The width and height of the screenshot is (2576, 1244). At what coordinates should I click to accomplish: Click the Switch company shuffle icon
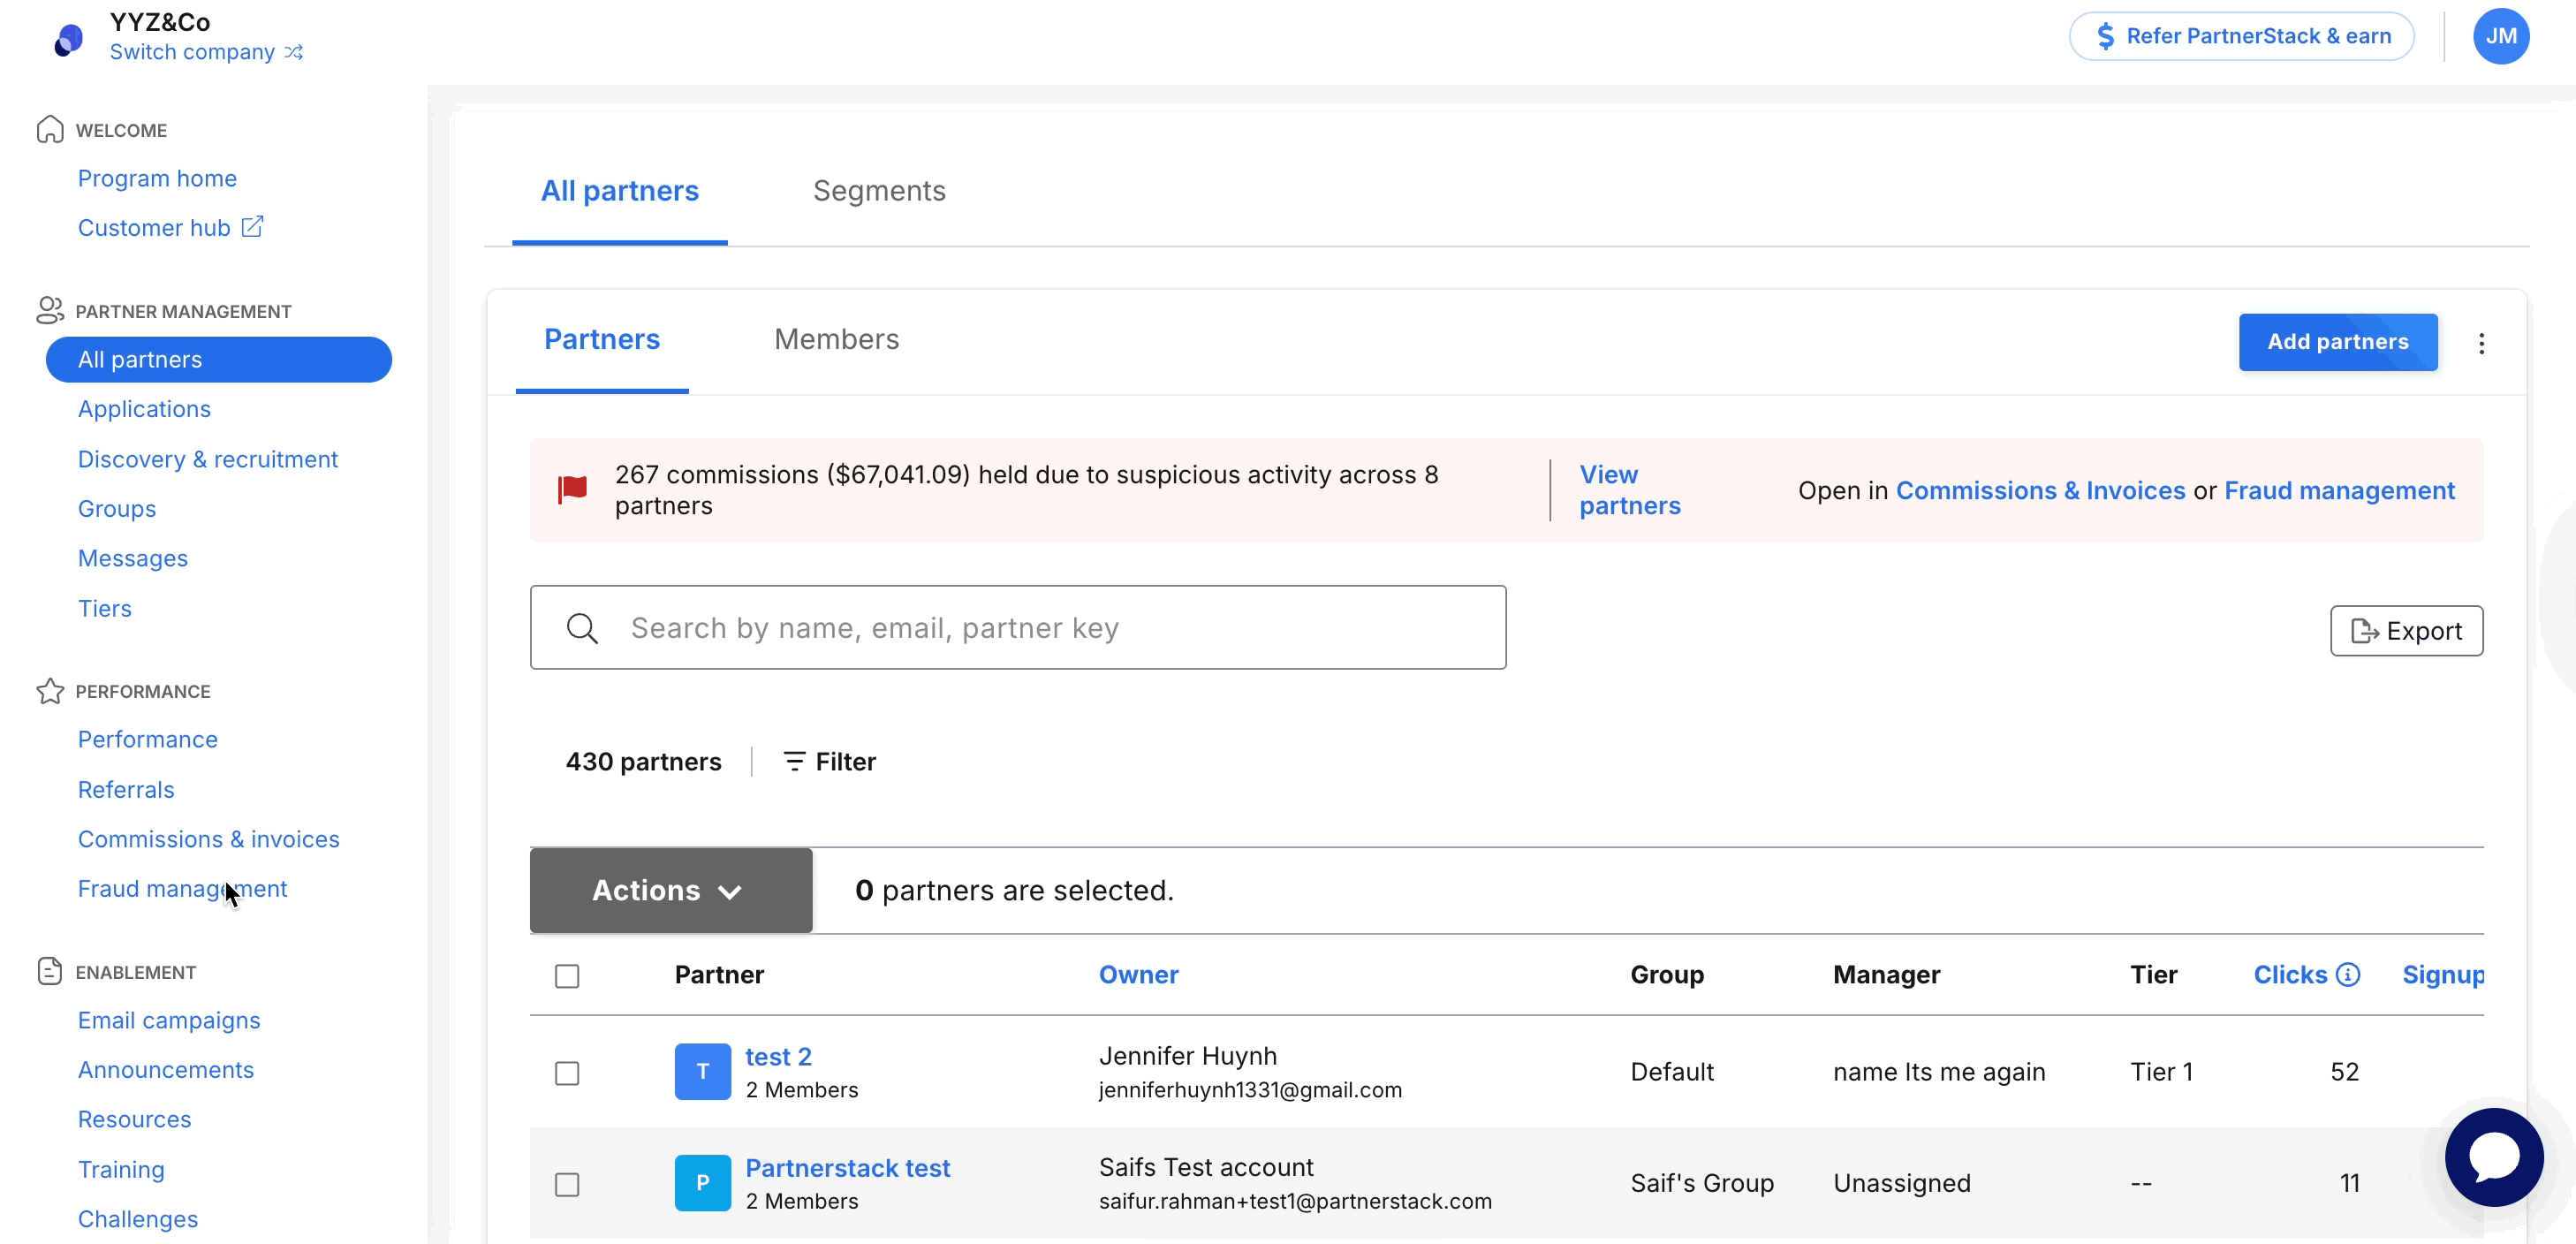(293, 52)
